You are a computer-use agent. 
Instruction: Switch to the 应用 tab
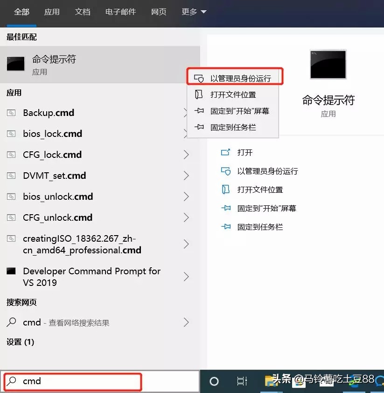(x=52, y=12)
